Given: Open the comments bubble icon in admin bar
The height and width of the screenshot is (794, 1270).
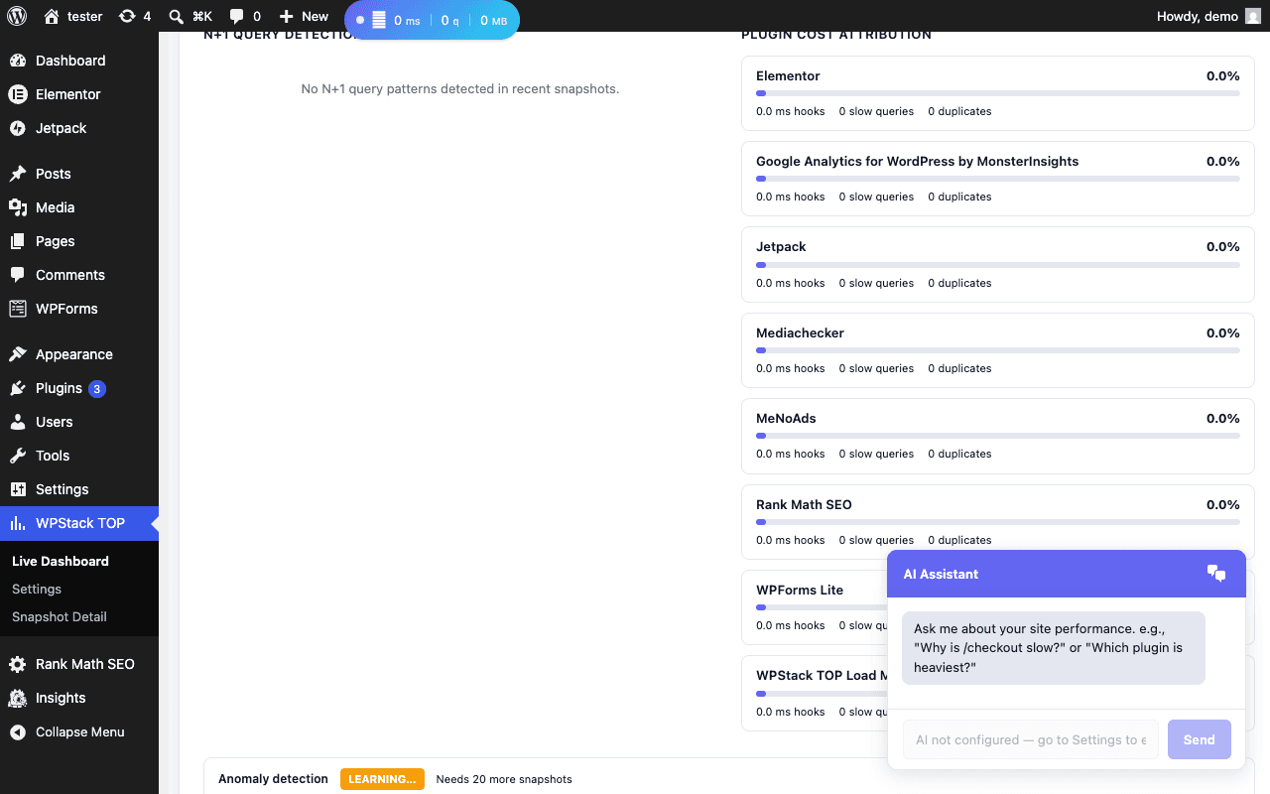Looking at the screenshot, I should (236, 16).
